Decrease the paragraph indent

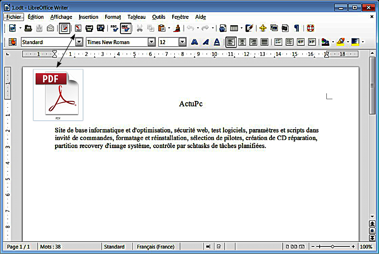[301, 42]
